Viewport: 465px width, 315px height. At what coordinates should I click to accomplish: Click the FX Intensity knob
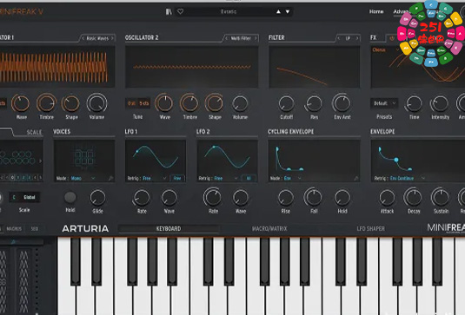(440, 103)
